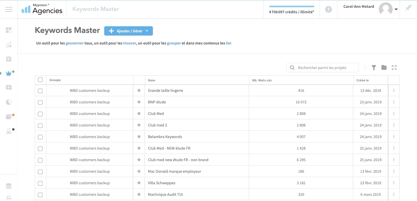The width and height of the screenshot is (417, 201).
Task: Click the 13 déc. 2018 date cell
Action: [x=371, y=90]
